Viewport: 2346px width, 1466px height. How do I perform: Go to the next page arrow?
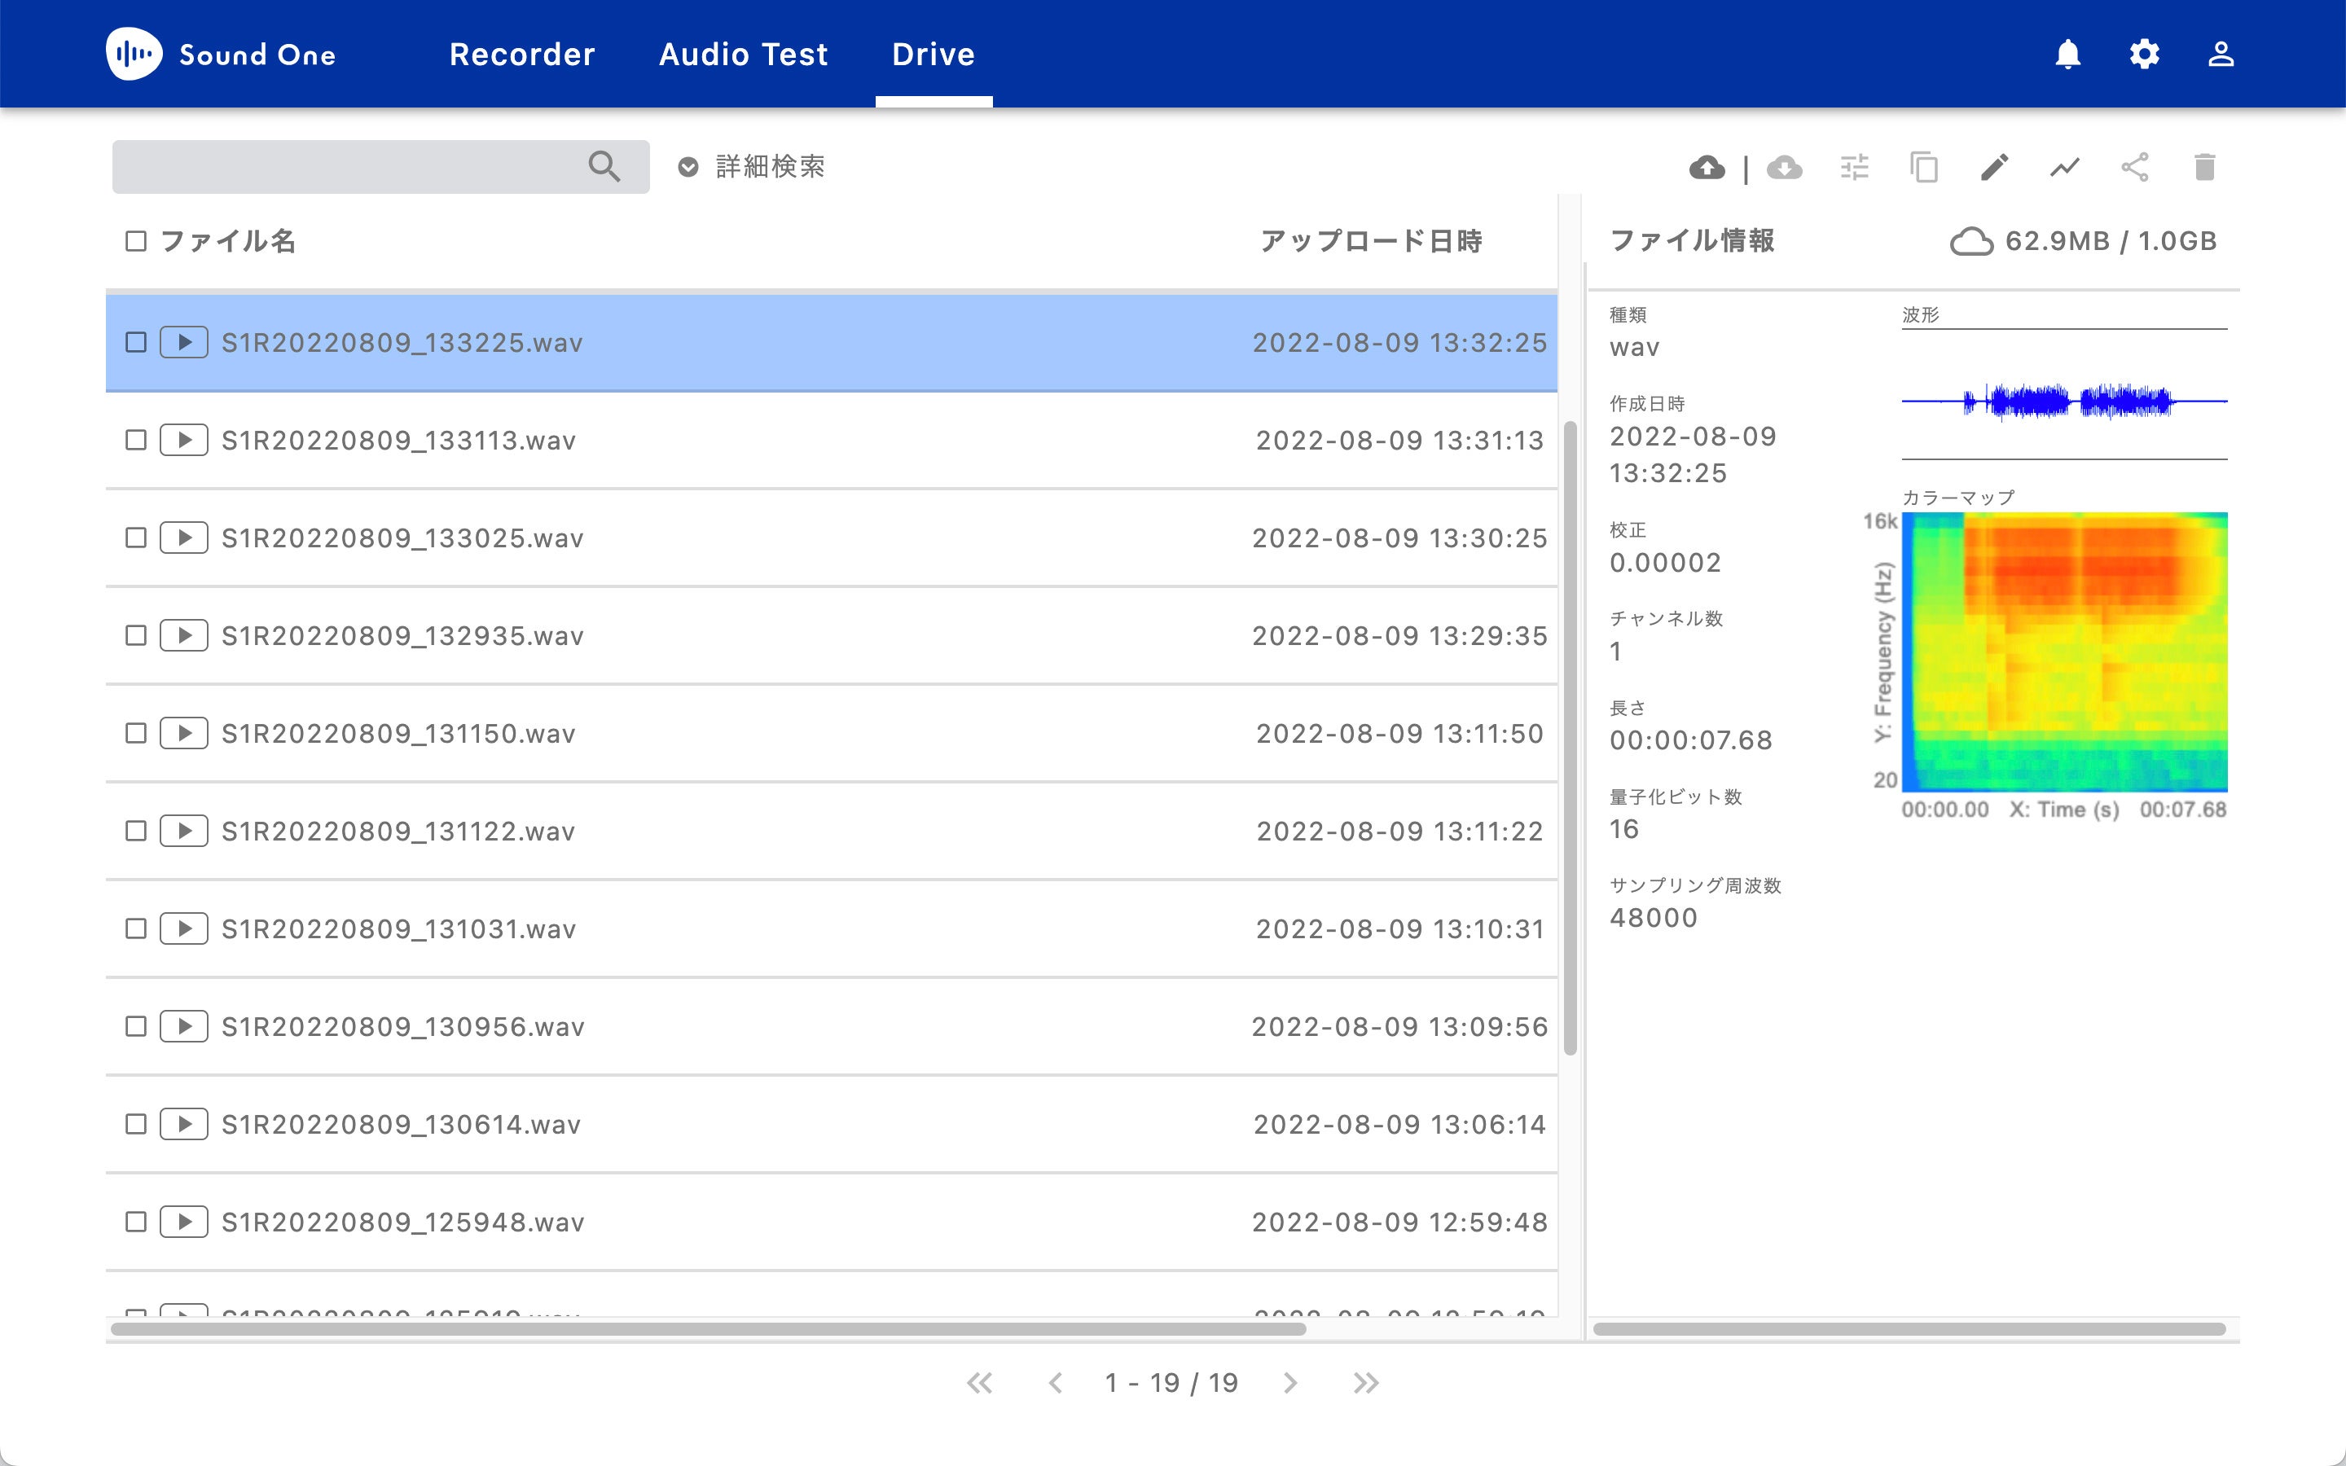(x=1289, y=1383)
